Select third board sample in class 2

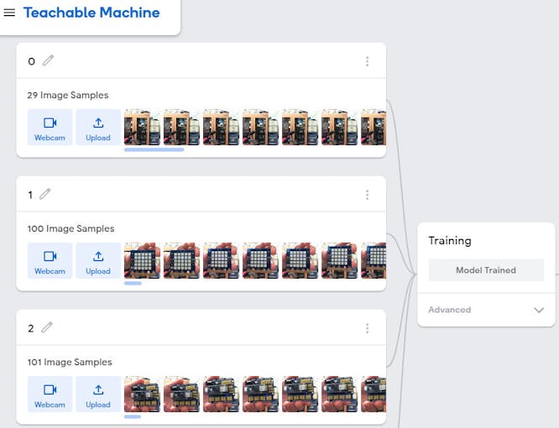pos(221,394)
